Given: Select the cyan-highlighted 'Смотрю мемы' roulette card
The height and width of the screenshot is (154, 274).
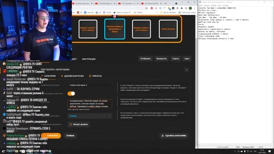Looking at the screenshot, I should (x=115, y=29).
